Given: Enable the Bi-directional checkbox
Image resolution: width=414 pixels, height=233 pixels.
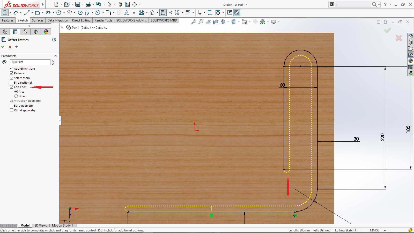Looking at the screenshot, I should (x=12, y=83).
